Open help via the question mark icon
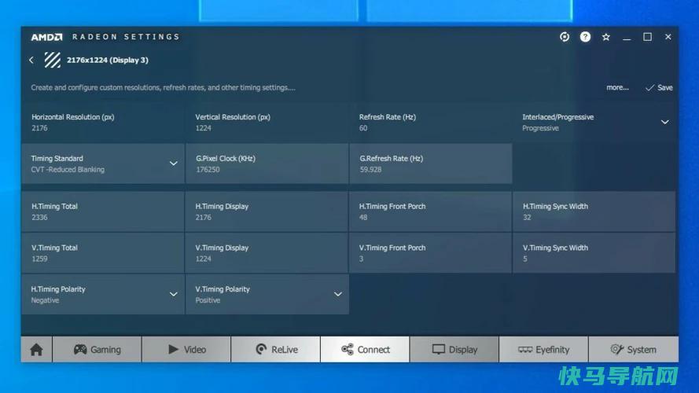 pyautogui.click(x=585, y=37)
